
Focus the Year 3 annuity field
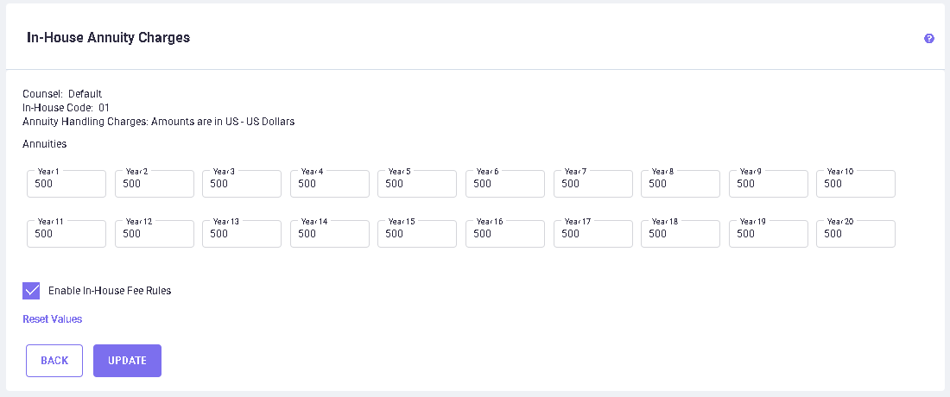coord(242,184)
